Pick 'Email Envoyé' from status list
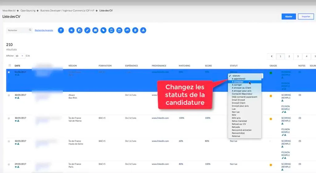This screenshot has height=173, width=316. click(245, 100)
